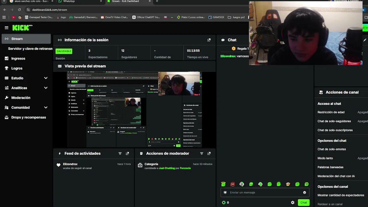Click the Moderación wrench icon in sidebar
Viewport: 368px width, 207px height.
(x=7, y=98)
